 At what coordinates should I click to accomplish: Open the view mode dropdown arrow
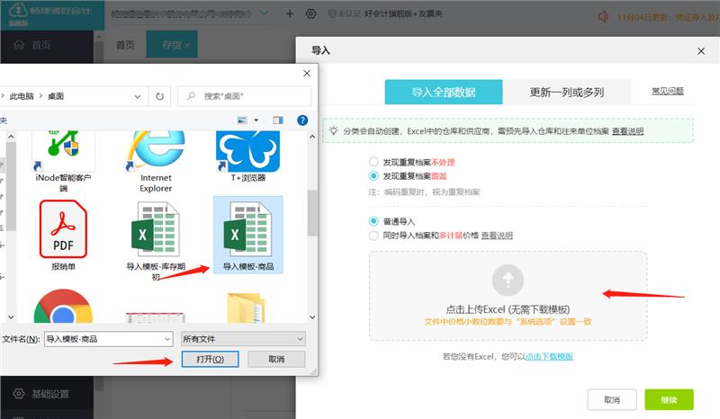tap(257, 120)
